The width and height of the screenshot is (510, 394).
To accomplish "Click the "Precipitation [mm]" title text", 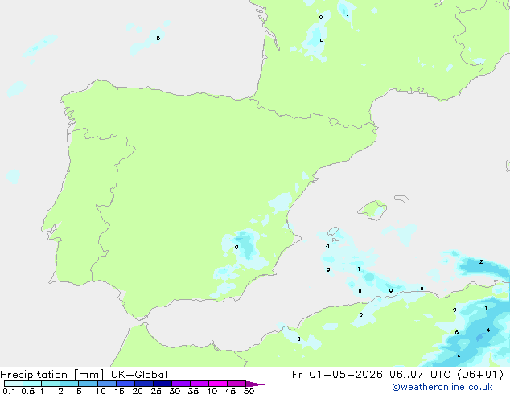I will (x=52, y=375).
